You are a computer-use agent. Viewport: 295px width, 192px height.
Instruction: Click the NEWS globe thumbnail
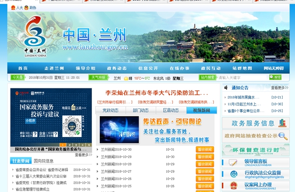pos(119,130)
